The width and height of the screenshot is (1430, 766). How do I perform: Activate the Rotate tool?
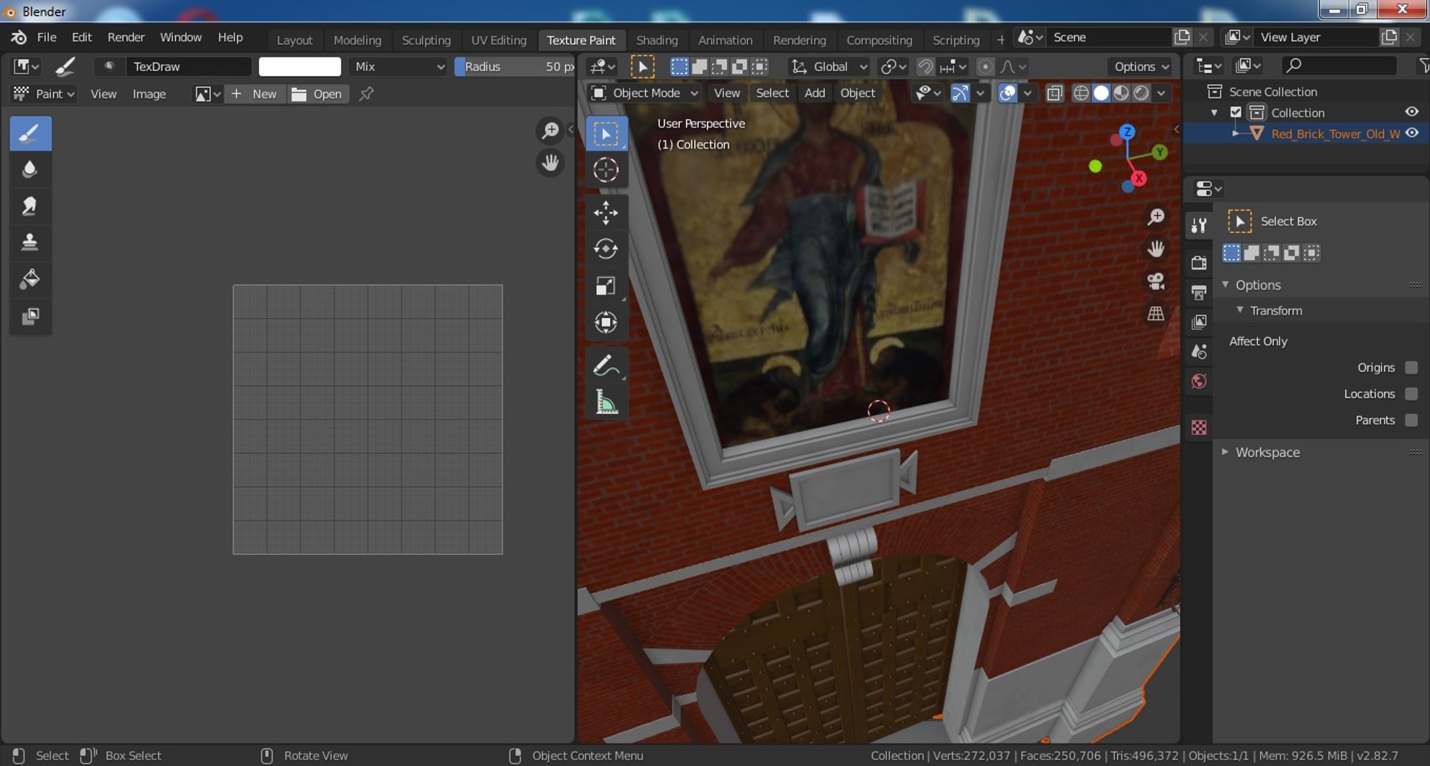coord(606,249)
